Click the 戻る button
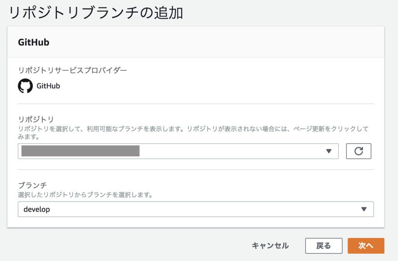Screen dimensions: 398x261 pos(324,245)
